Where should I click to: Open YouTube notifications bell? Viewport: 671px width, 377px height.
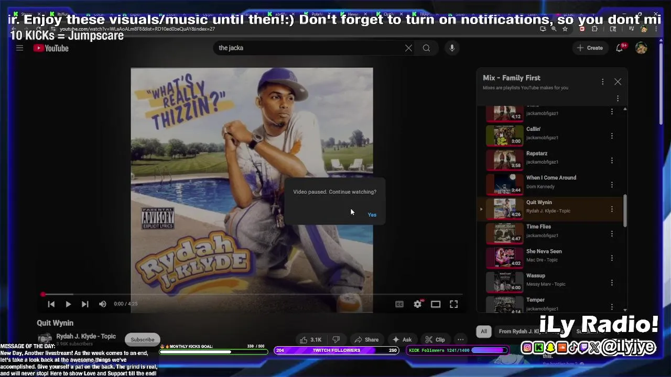(x=620, y=48)
